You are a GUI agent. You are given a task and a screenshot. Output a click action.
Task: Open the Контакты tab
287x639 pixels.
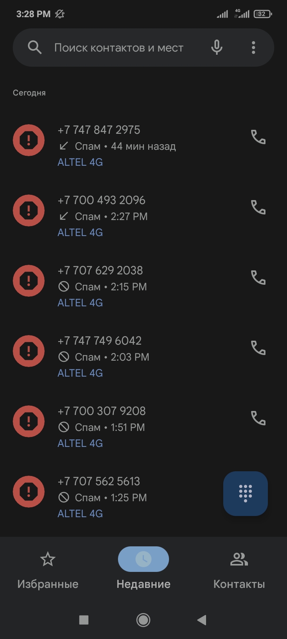[x=239, y=571]
